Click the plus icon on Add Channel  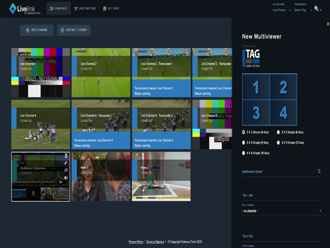(28, 30)
